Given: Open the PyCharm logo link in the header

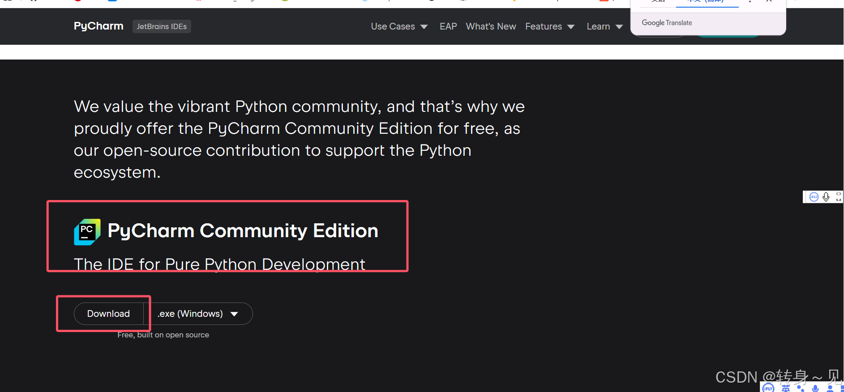Looking at the screenshot, I should click(x=99, y=26).
